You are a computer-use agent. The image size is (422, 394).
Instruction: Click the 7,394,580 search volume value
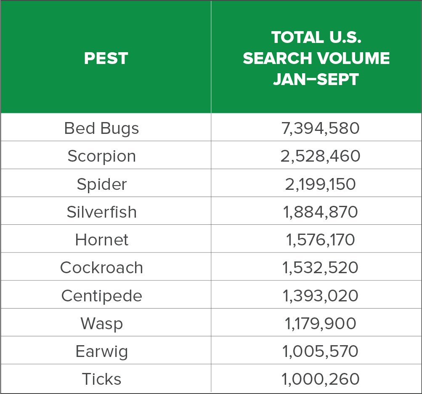320,128
